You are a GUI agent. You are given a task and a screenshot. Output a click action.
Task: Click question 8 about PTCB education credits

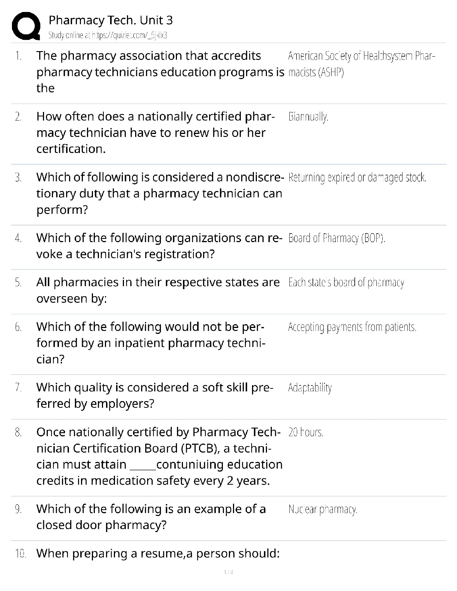click(159, 456)
